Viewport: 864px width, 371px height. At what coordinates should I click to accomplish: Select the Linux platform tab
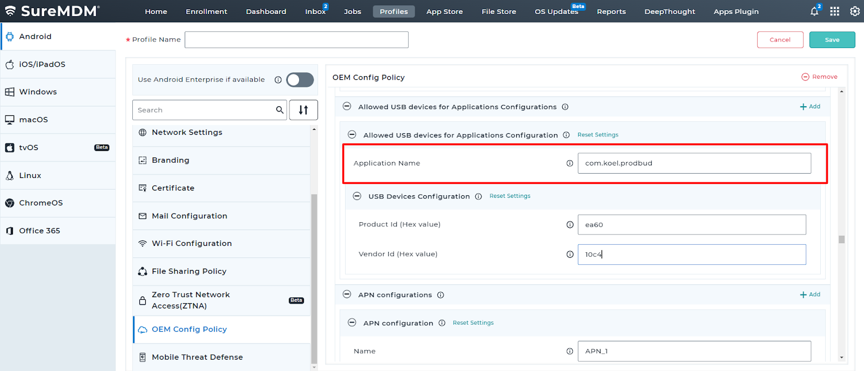[x=58, y=175]
